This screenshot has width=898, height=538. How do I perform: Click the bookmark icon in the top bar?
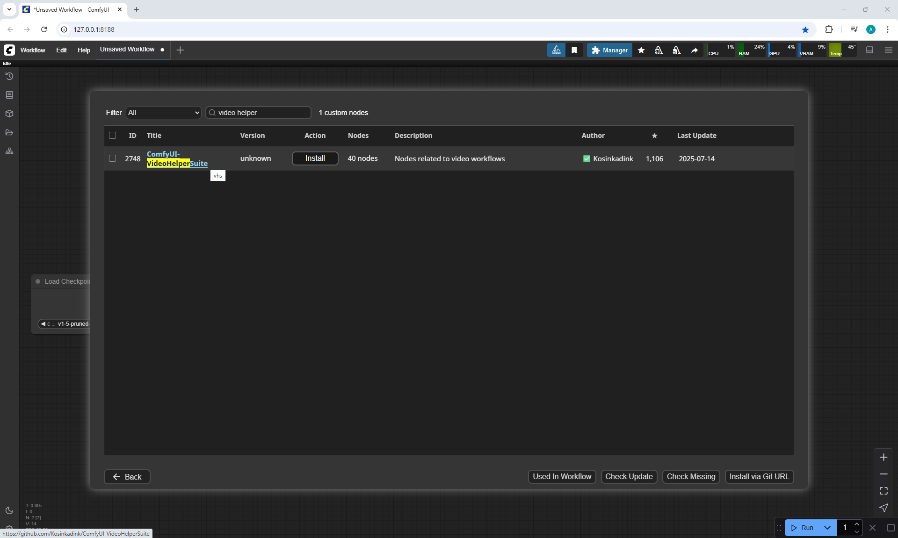[574, 50]
